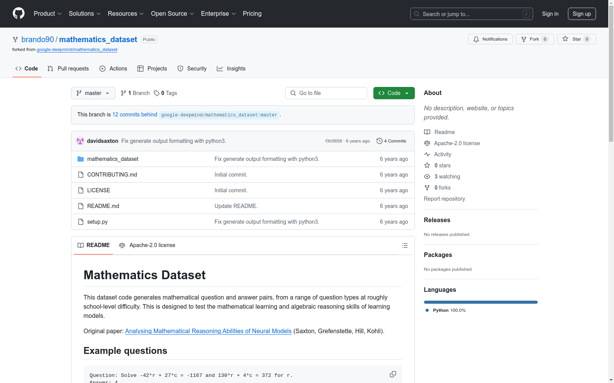Expand the Resources menu
The height and width of the screenshot is (383, 614).
click(x=126, y=14)
